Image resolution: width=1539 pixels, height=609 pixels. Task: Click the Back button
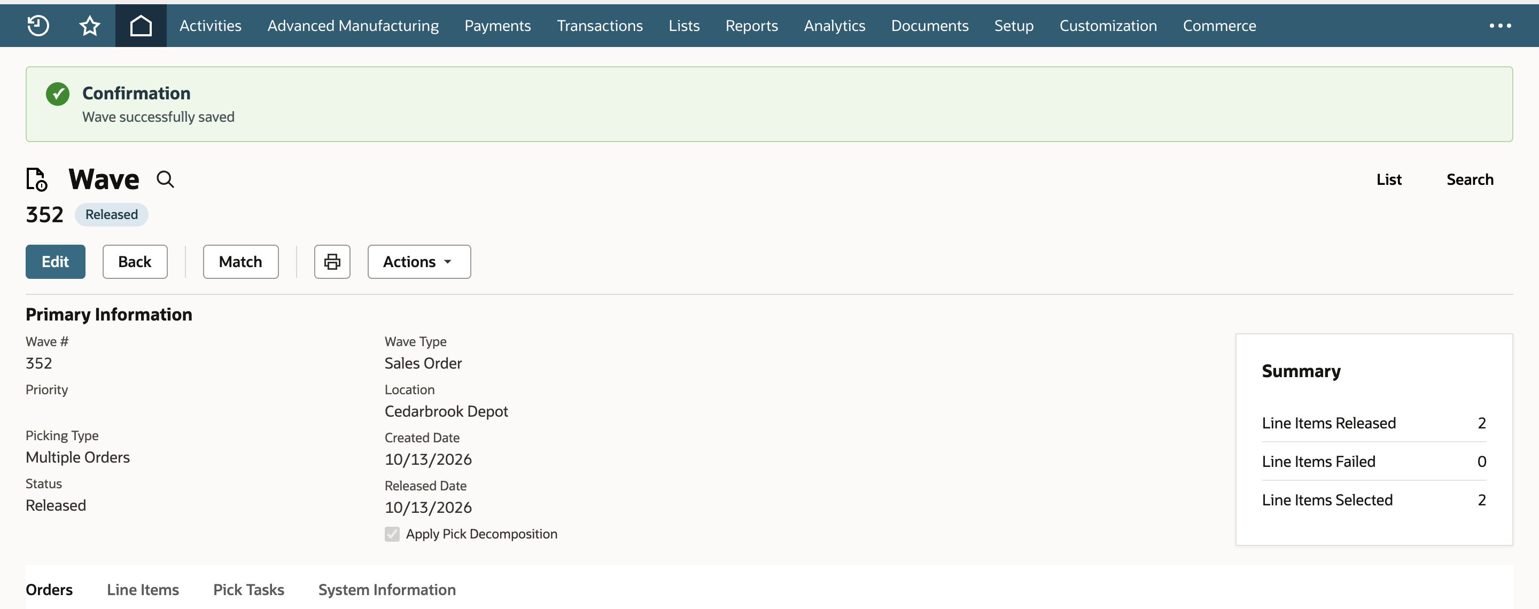pos(135,262)
